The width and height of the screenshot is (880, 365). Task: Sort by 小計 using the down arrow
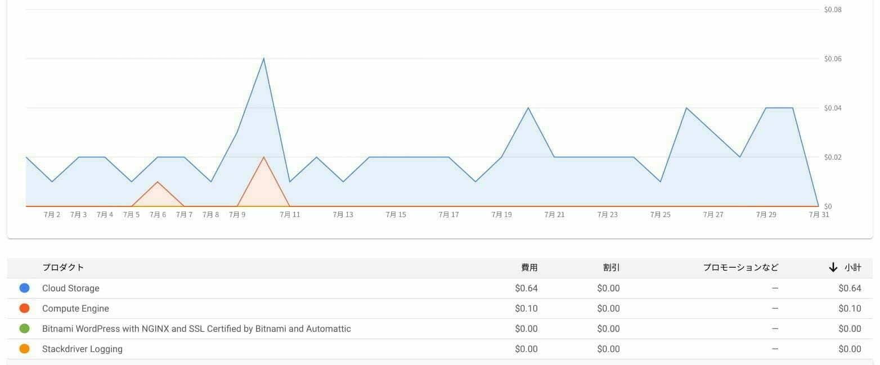point(833,268)
